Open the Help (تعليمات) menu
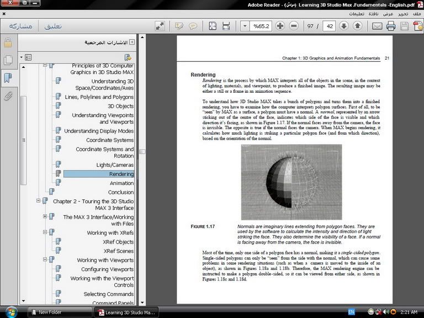Viewport: 424px width, 318px height. 357,14
